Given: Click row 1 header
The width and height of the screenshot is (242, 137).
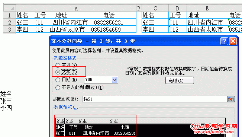Looking at the screenshot, I should tap(10, 15).
